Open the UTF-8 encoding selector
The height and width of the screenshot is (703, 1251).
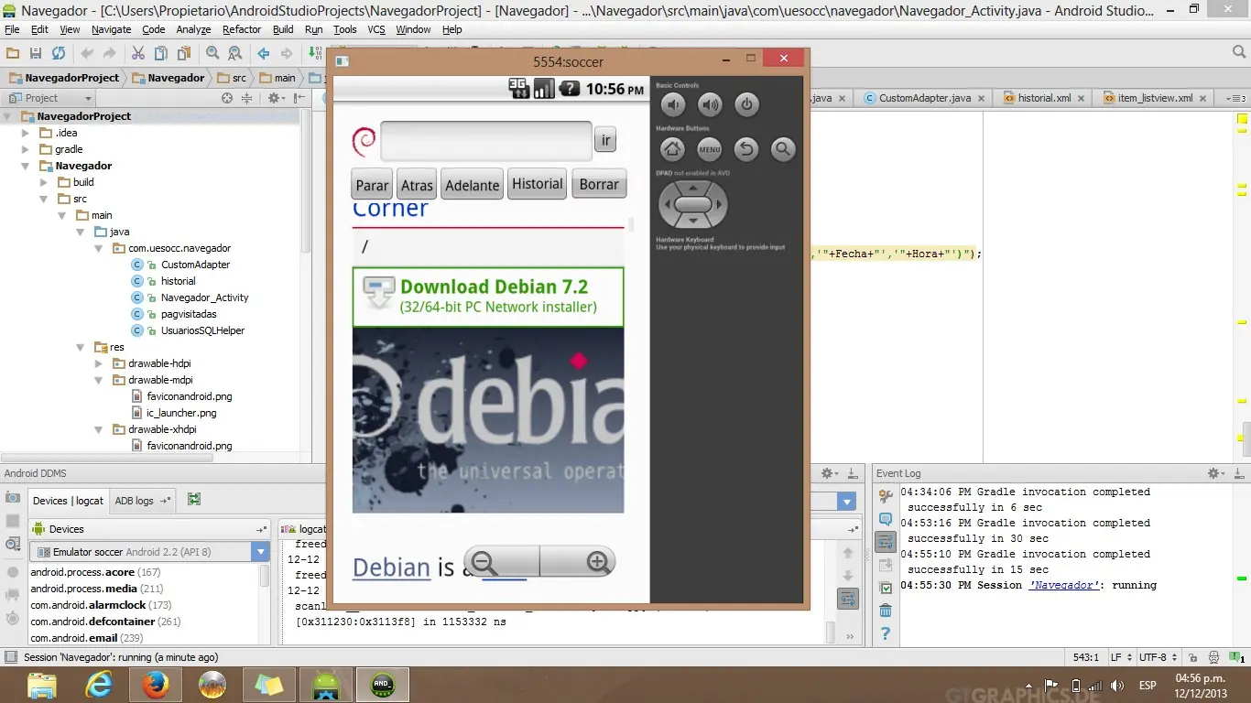click(x=1158, y=657)
